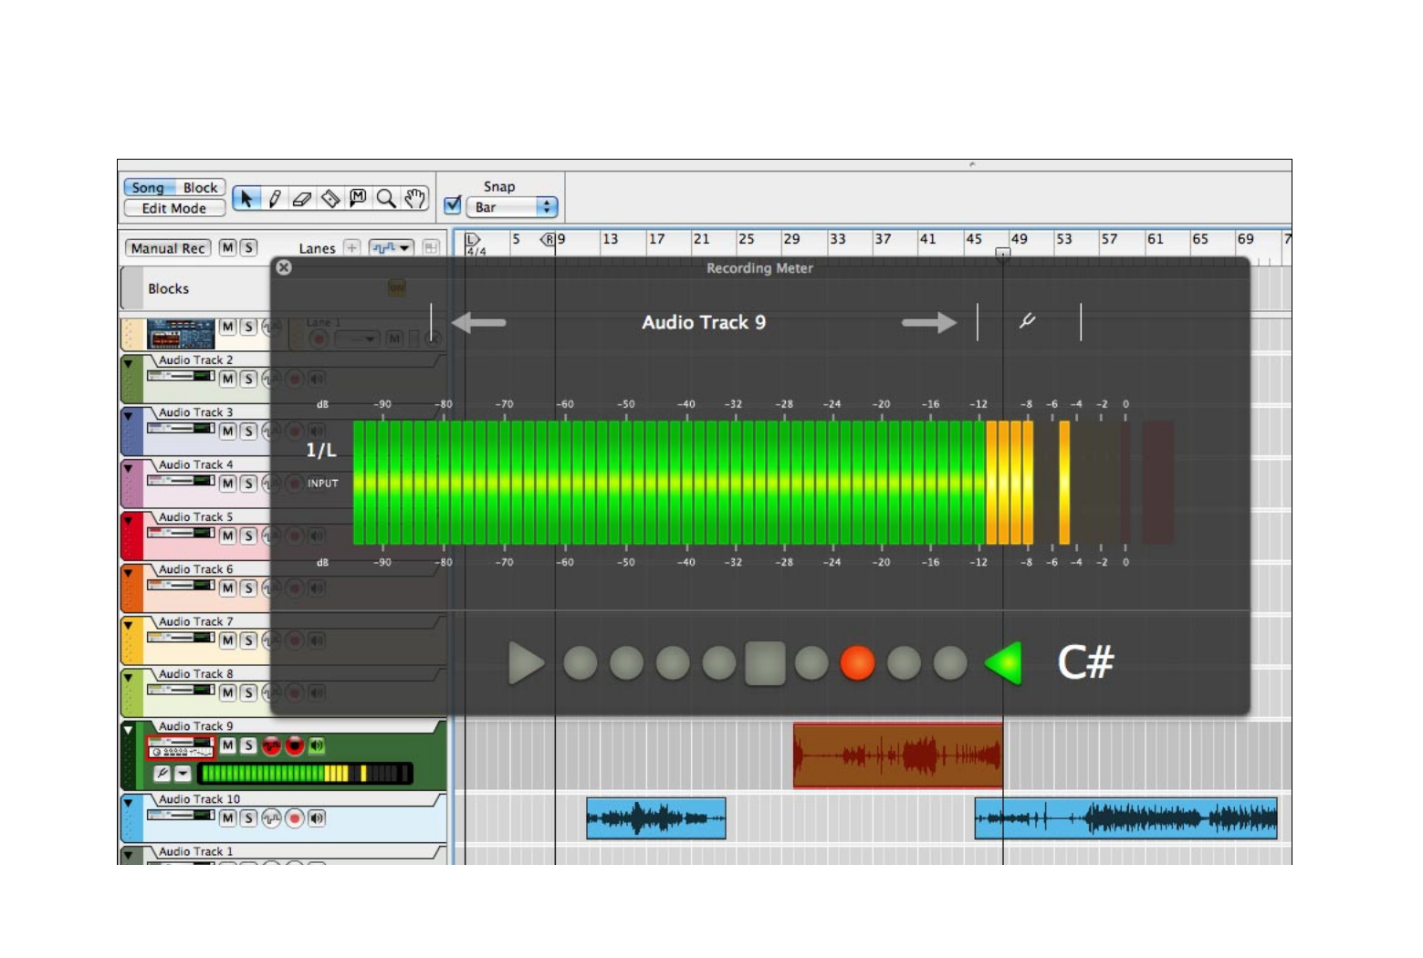Viewport: 1423px width, 958px height.
Task: Select the Marker (M) tool
Action: click(359, 198)
